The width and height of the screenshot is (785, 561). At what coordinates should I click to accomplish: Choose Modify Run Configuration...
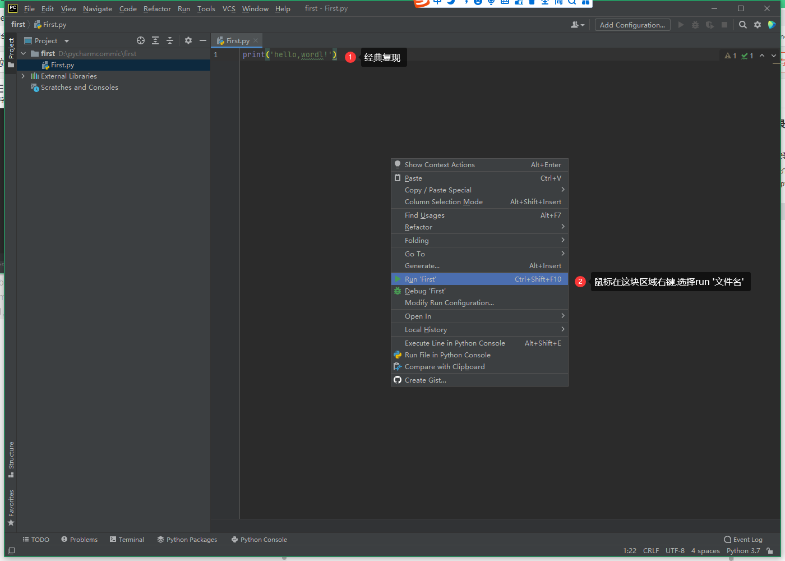(479, 303)
